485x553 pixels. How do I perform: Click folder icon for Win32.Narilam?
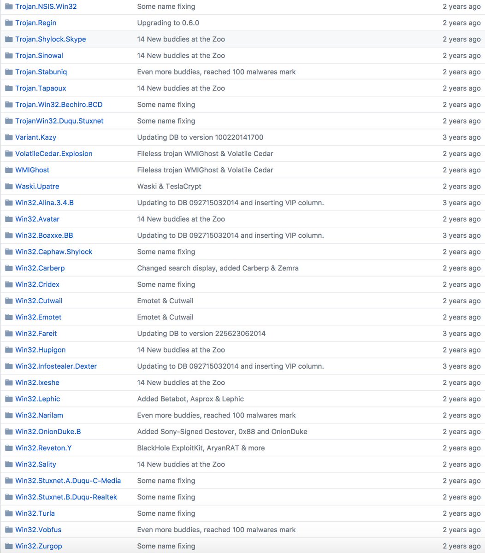(x=9, y=415)
